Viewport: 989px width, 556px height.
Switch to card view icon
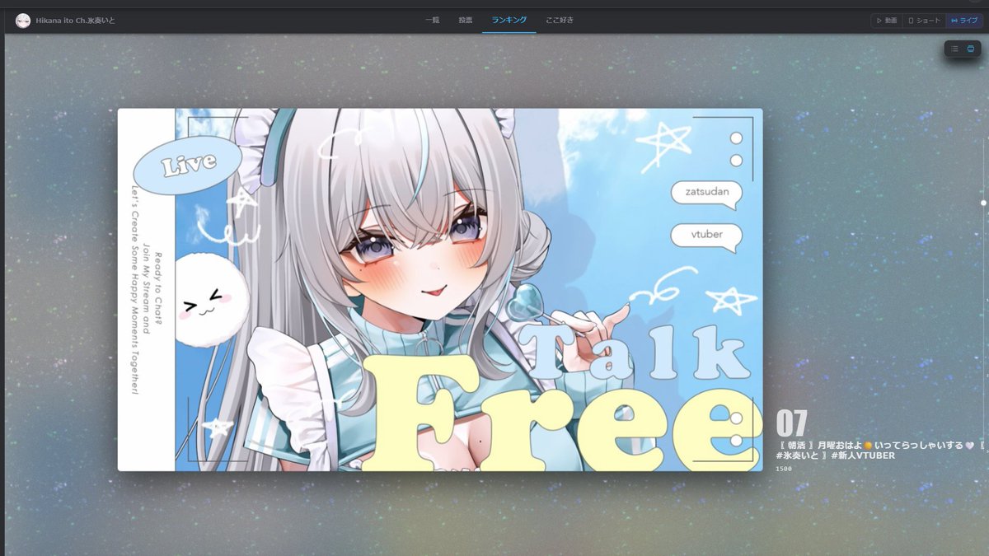tap(971, 49)
